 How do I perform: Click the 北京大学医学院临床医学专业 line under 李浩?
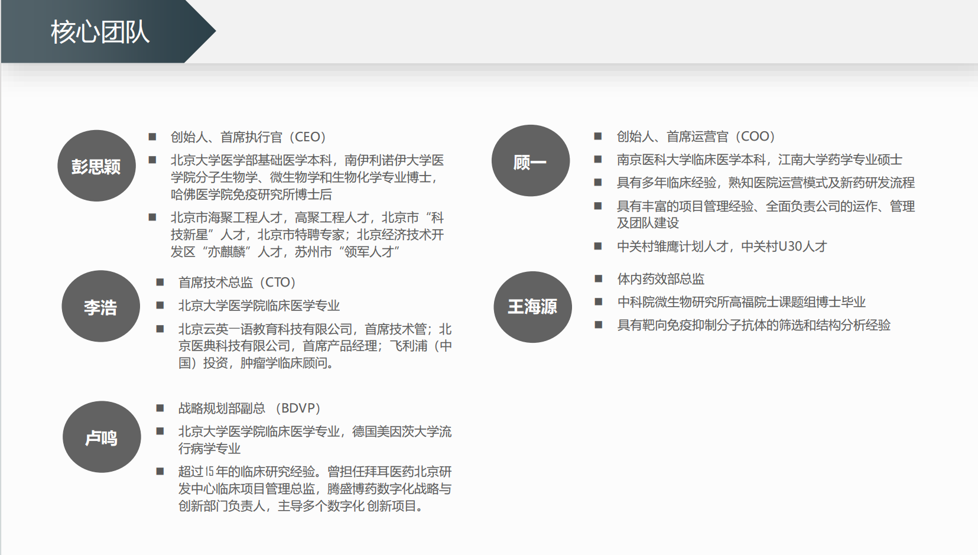(259, 306)
